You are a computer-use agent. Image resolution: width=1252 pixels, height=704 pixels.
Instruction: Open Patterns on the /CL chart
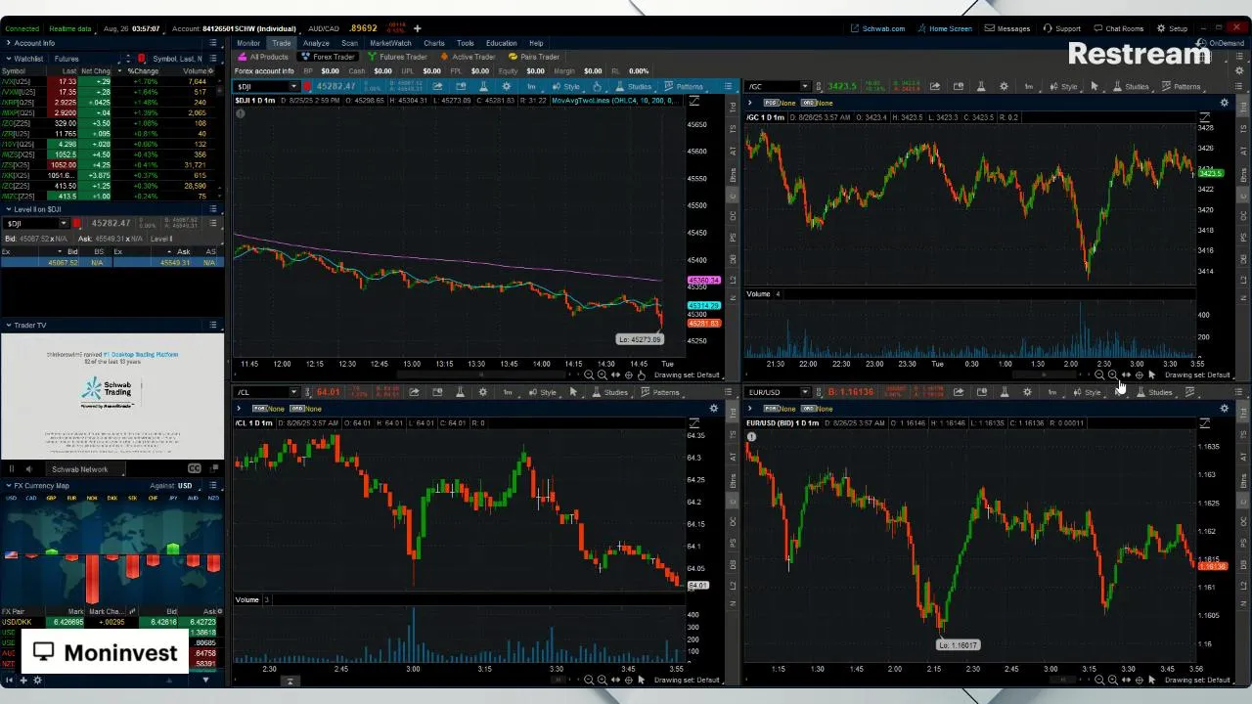tap(660, 392)
